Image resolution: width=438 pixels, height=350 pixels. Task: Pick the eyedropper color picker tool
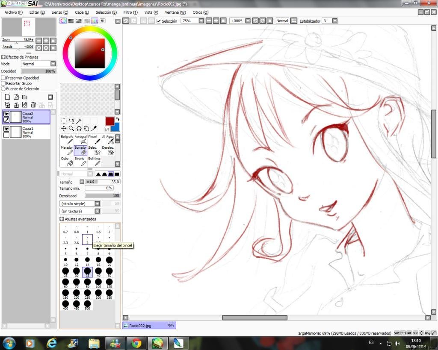point(94,128)
